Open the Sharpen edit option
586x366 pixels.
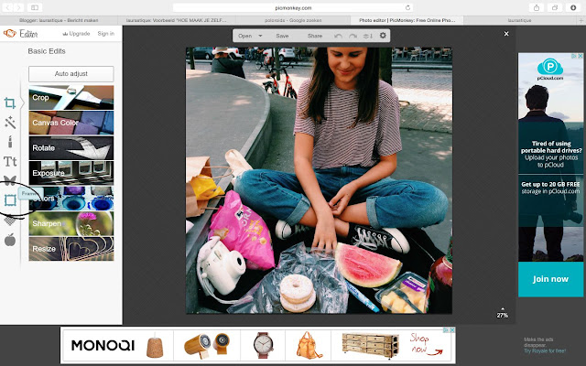click(x=71, y=223)
